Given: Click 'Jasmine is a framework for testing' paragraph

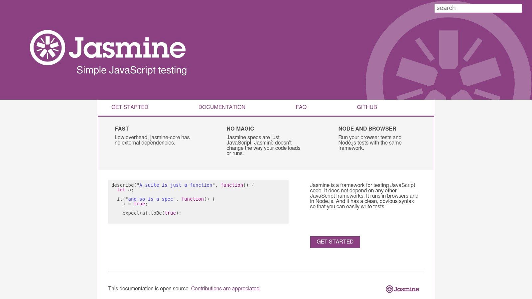Looking at the screenshot, I should (364, 196).
